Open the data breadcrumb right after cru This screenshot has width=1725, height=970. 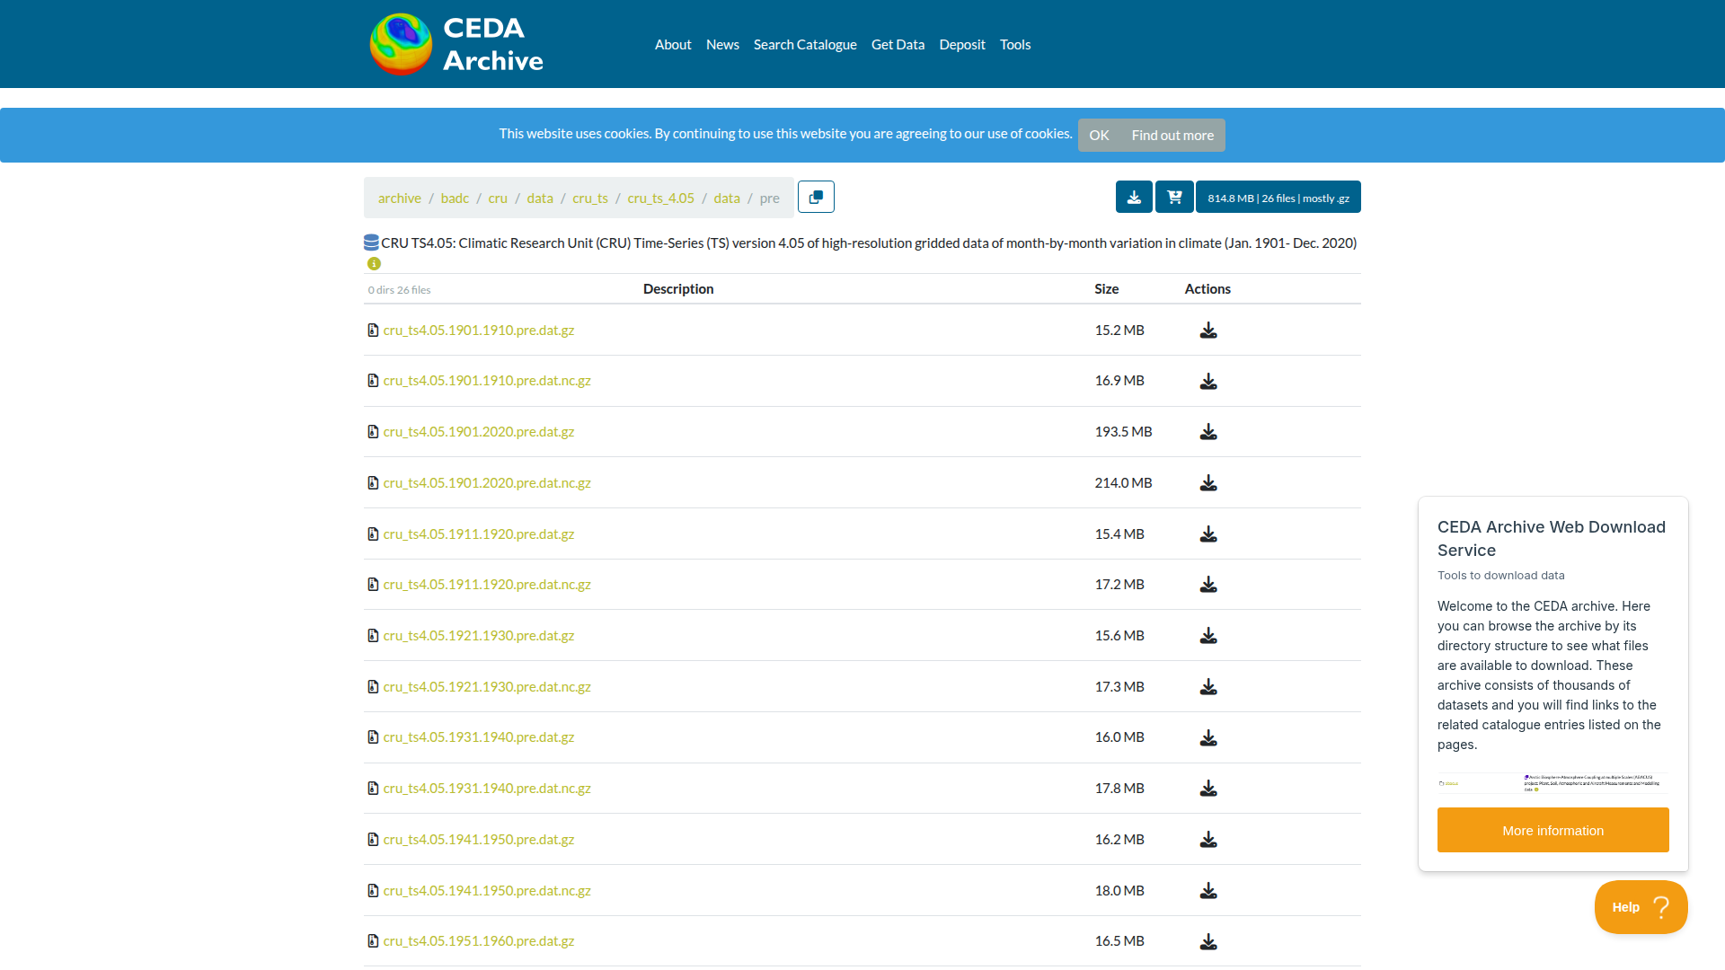[540, 198]
